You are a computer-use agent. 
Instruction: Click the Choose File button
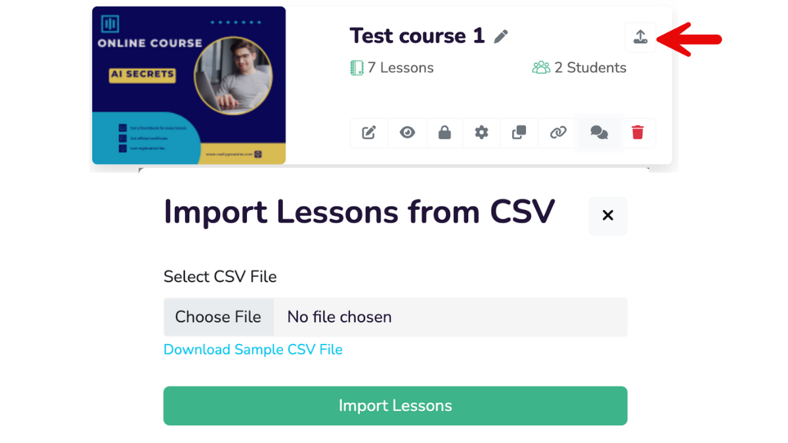click(x=218, y=317)
